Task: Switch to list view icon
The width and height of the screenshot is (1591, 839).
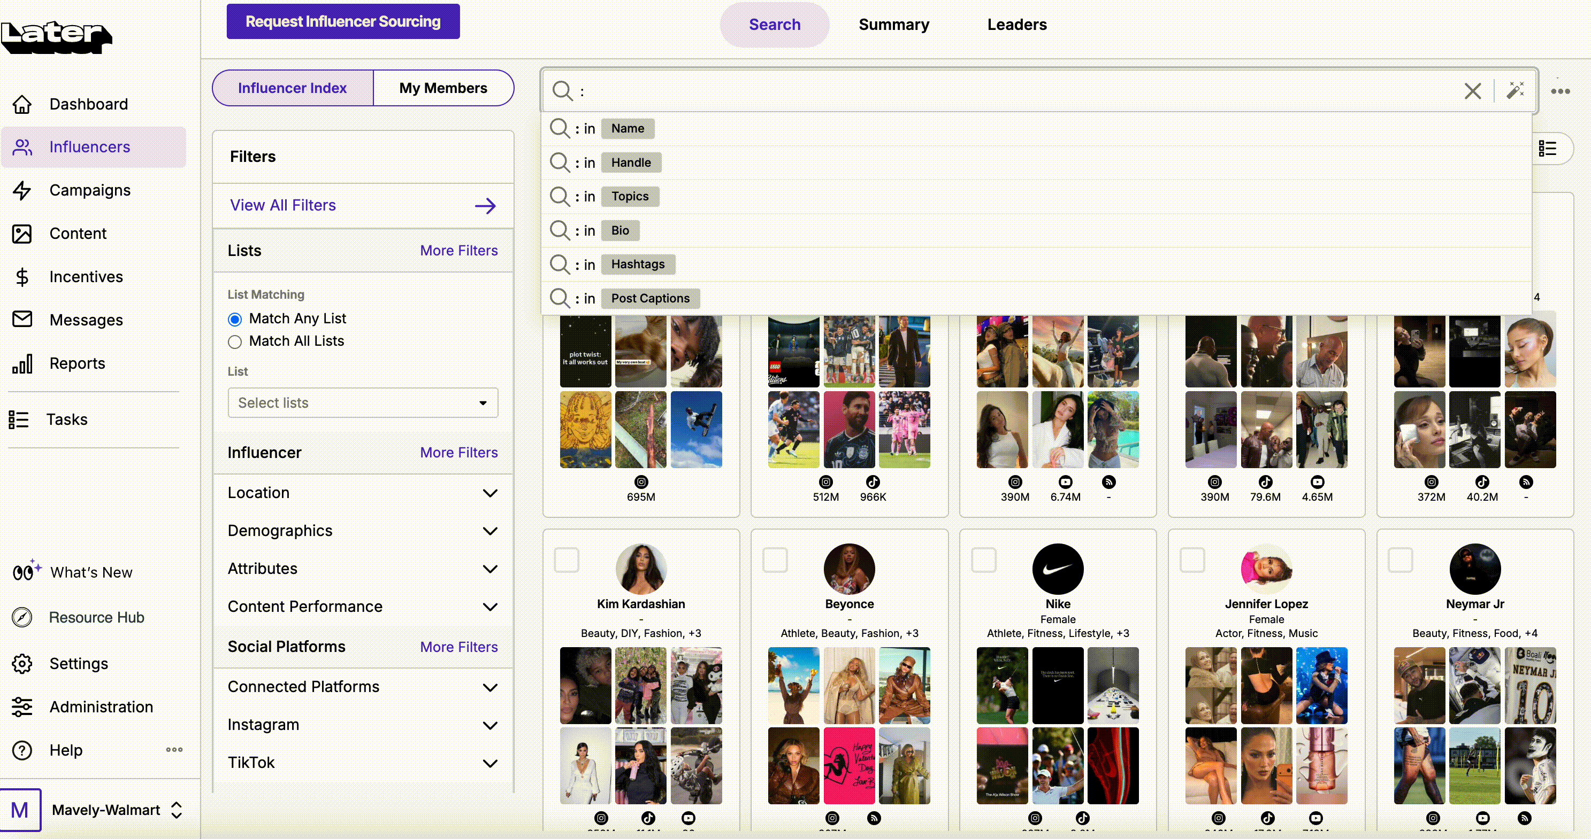Action: click(1548, 148)
